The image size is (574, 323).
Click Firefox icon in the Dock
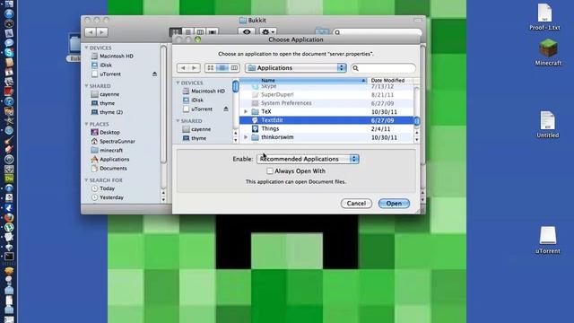tap(9, 217)
